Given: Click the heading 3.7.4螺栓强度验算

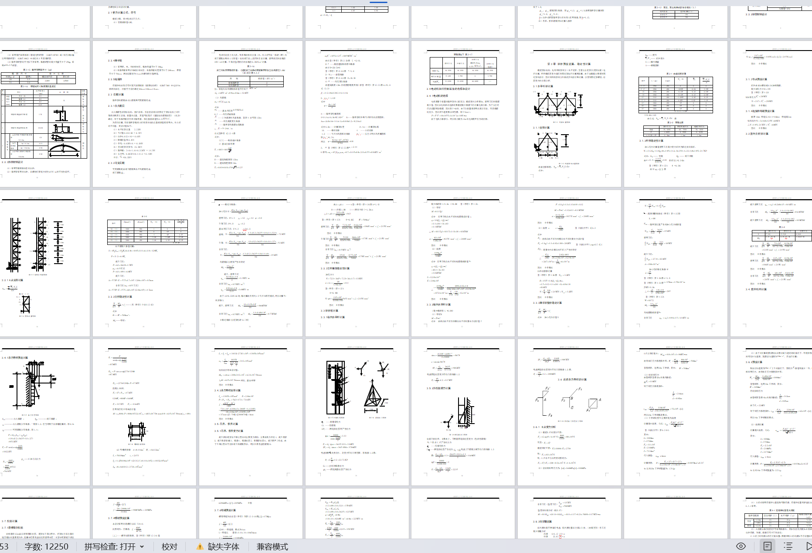Looking at the screenshot, I should [119, 518].
